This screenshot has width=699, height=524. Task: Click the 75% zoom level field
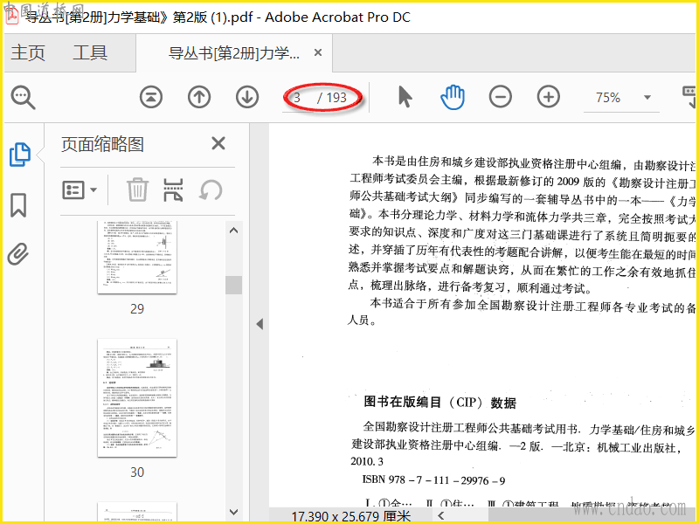coord(608,97)
